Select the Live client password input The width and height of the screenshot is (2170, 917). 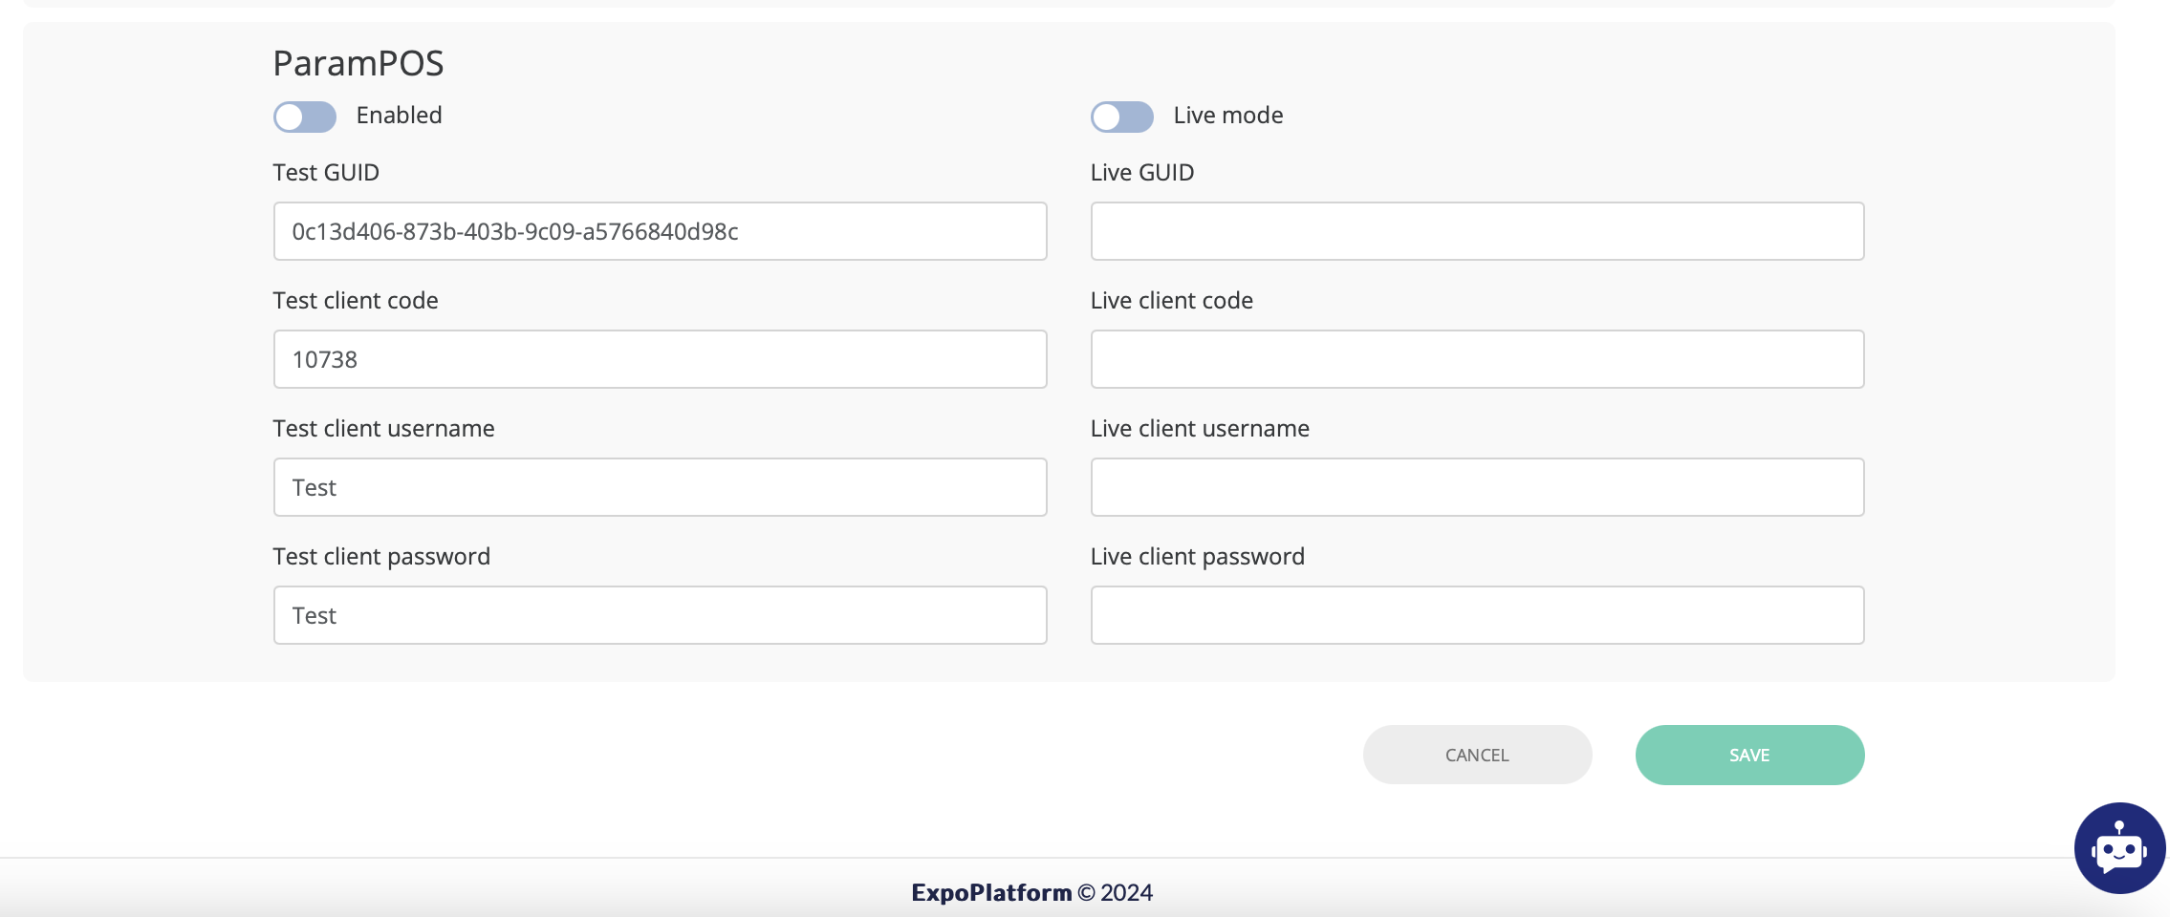(x=1477, y=615)
